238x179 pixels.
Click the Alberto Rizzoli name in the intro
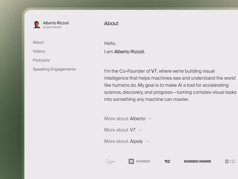click(129, 52)
